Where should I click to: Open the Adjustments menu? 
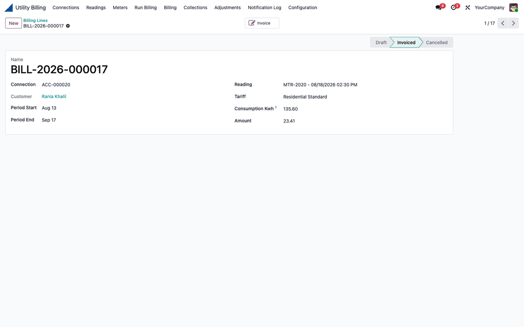click(227, 7)
